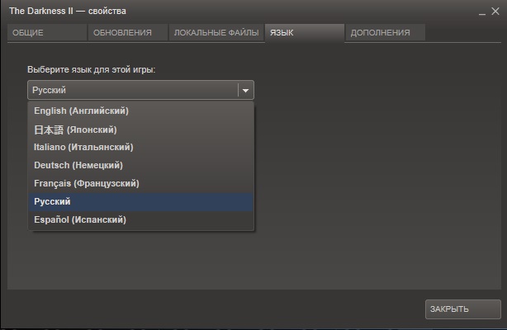Click the language combo box showing Русский
507x330 pixels.
coord(140,90)
